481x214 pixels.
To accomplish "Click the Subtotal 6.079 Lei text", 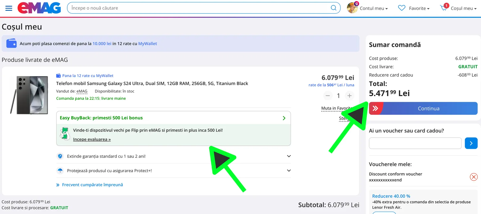I will (x=329, y=205).
